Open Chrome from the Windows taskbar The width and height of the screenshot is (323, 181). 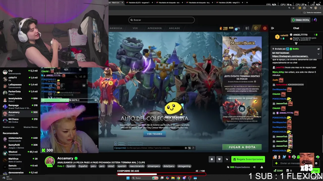point(178,178)
